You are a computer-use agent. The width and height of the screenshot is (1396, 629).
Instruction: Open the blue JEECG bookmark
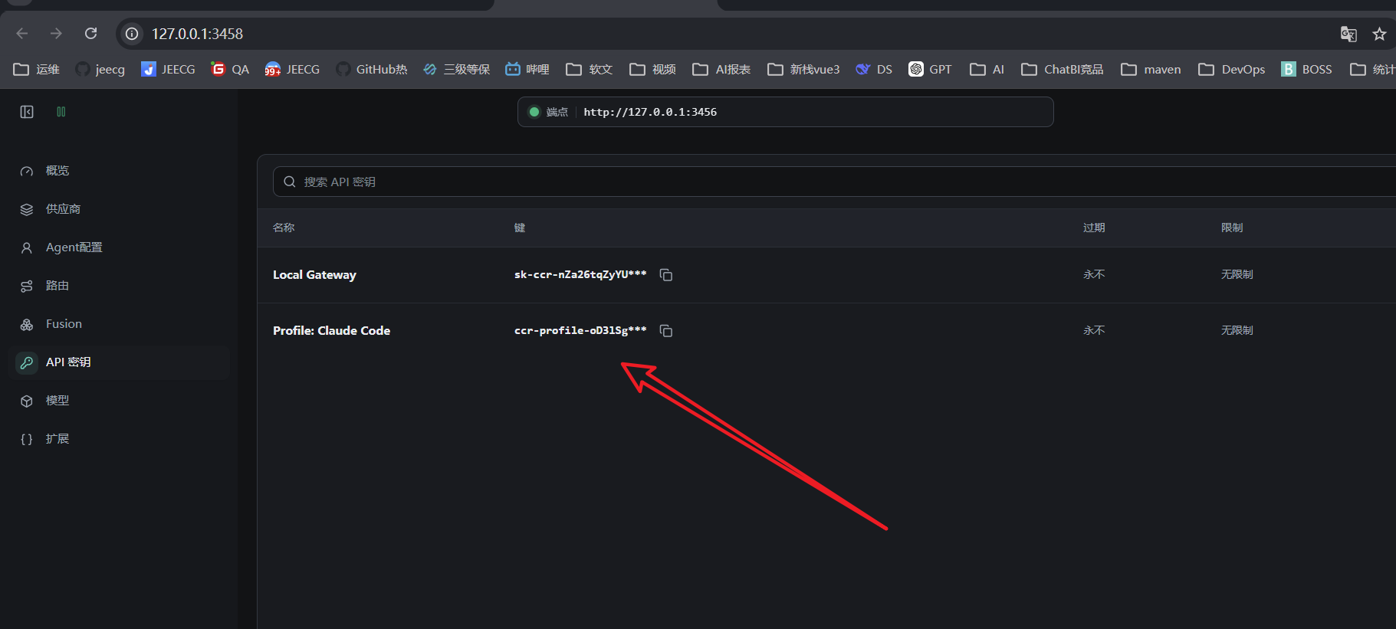(x=169, y=70)
